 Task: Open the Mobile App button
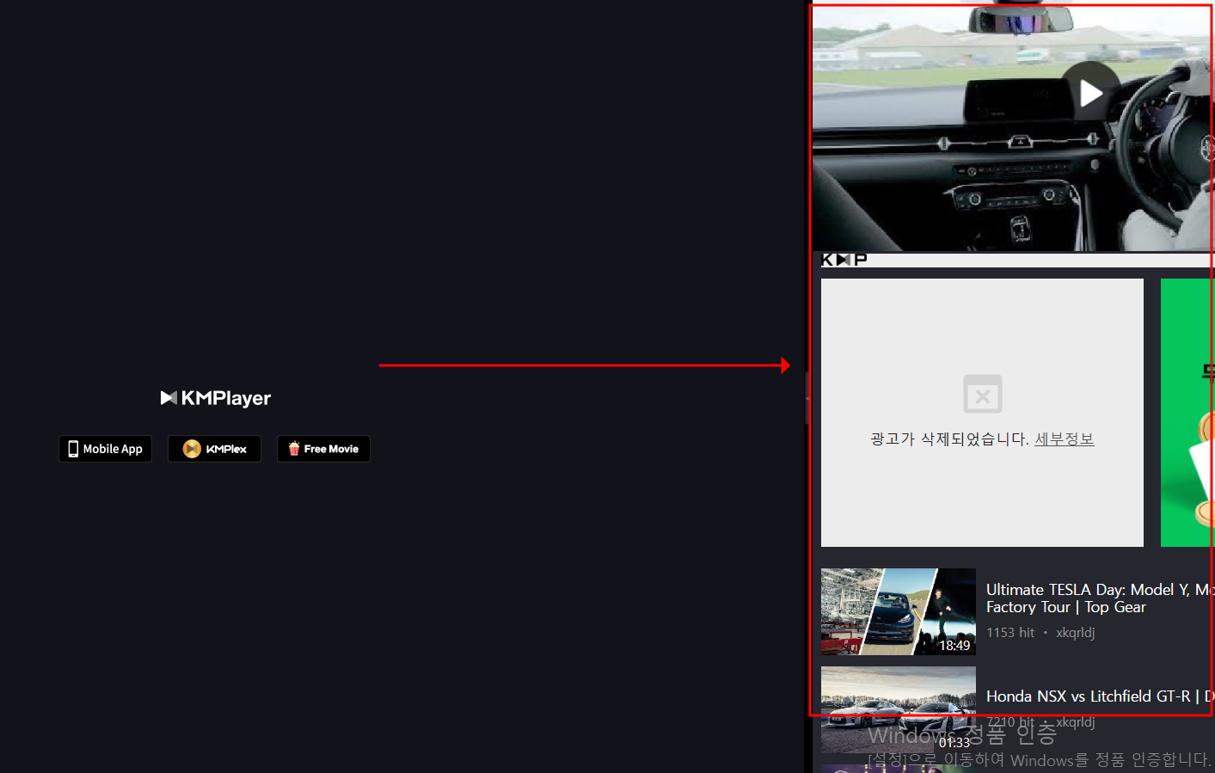[105, 449]
